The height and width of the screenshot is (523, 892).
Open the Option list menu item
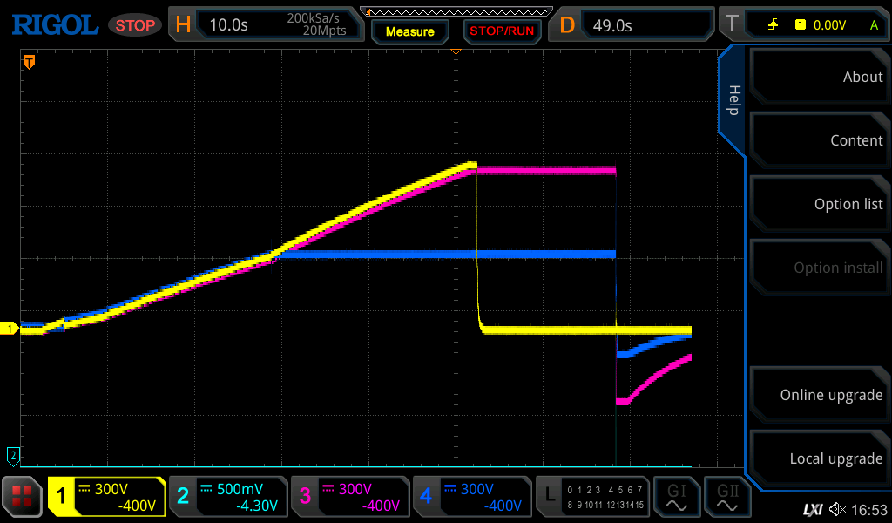pyautogui.click(x=819, y=204)
